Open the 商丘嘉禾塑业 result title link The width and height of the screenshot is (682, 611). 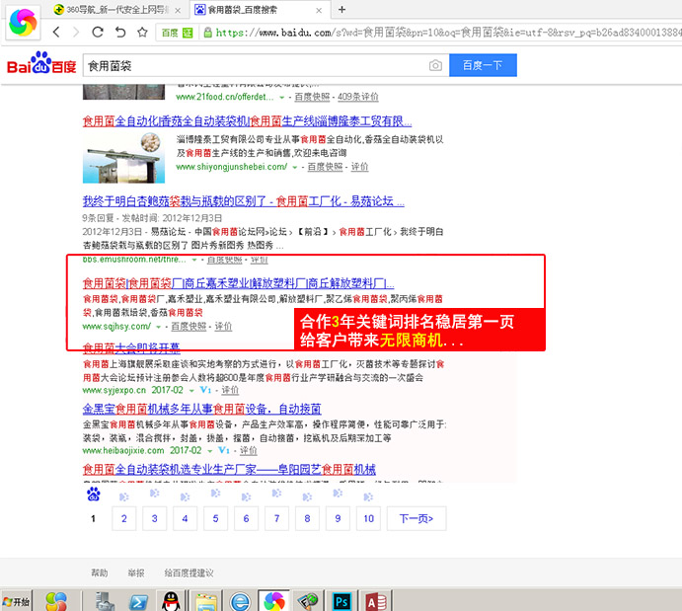coord(238,284)
